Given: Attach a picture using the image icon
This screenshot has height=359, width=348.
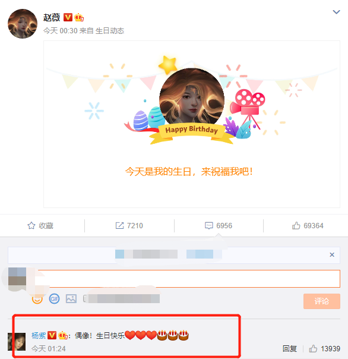Looking at the screenshot, I should click(x=71, y=299).
